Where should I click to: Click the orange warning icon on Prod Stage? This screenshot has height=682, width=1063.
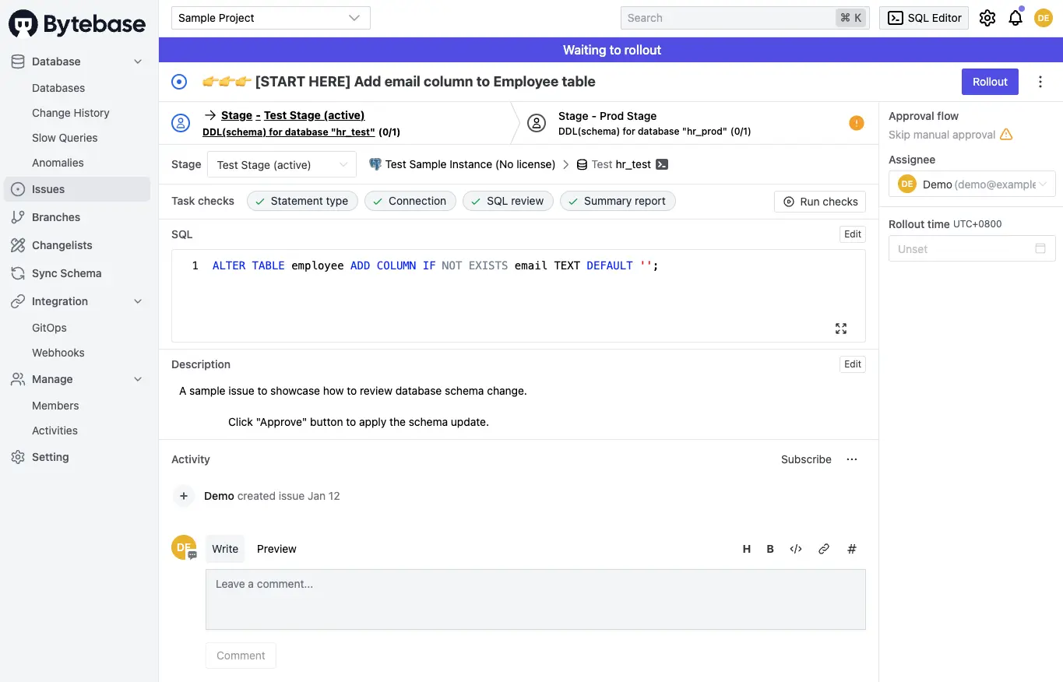coord(857,123)
